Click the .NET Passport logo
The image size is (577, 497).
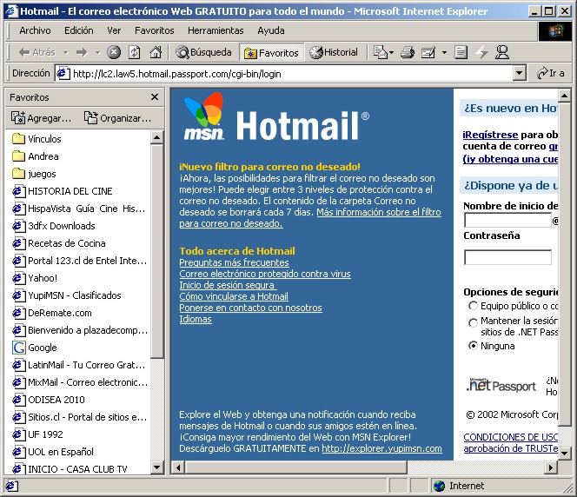coord(501,385)
